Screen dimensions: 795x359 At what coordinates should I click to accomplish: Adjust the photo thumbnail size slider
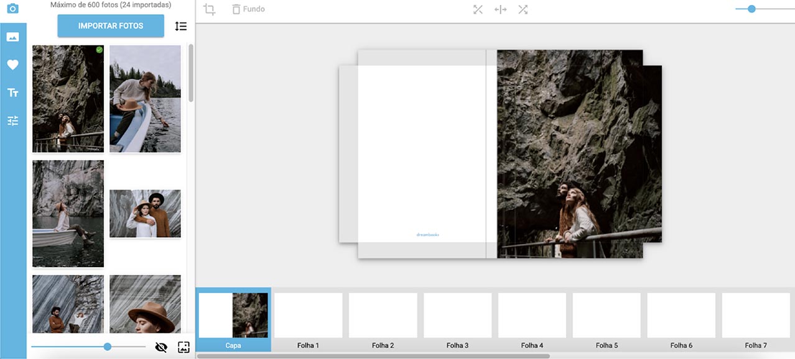pos(108,347)
